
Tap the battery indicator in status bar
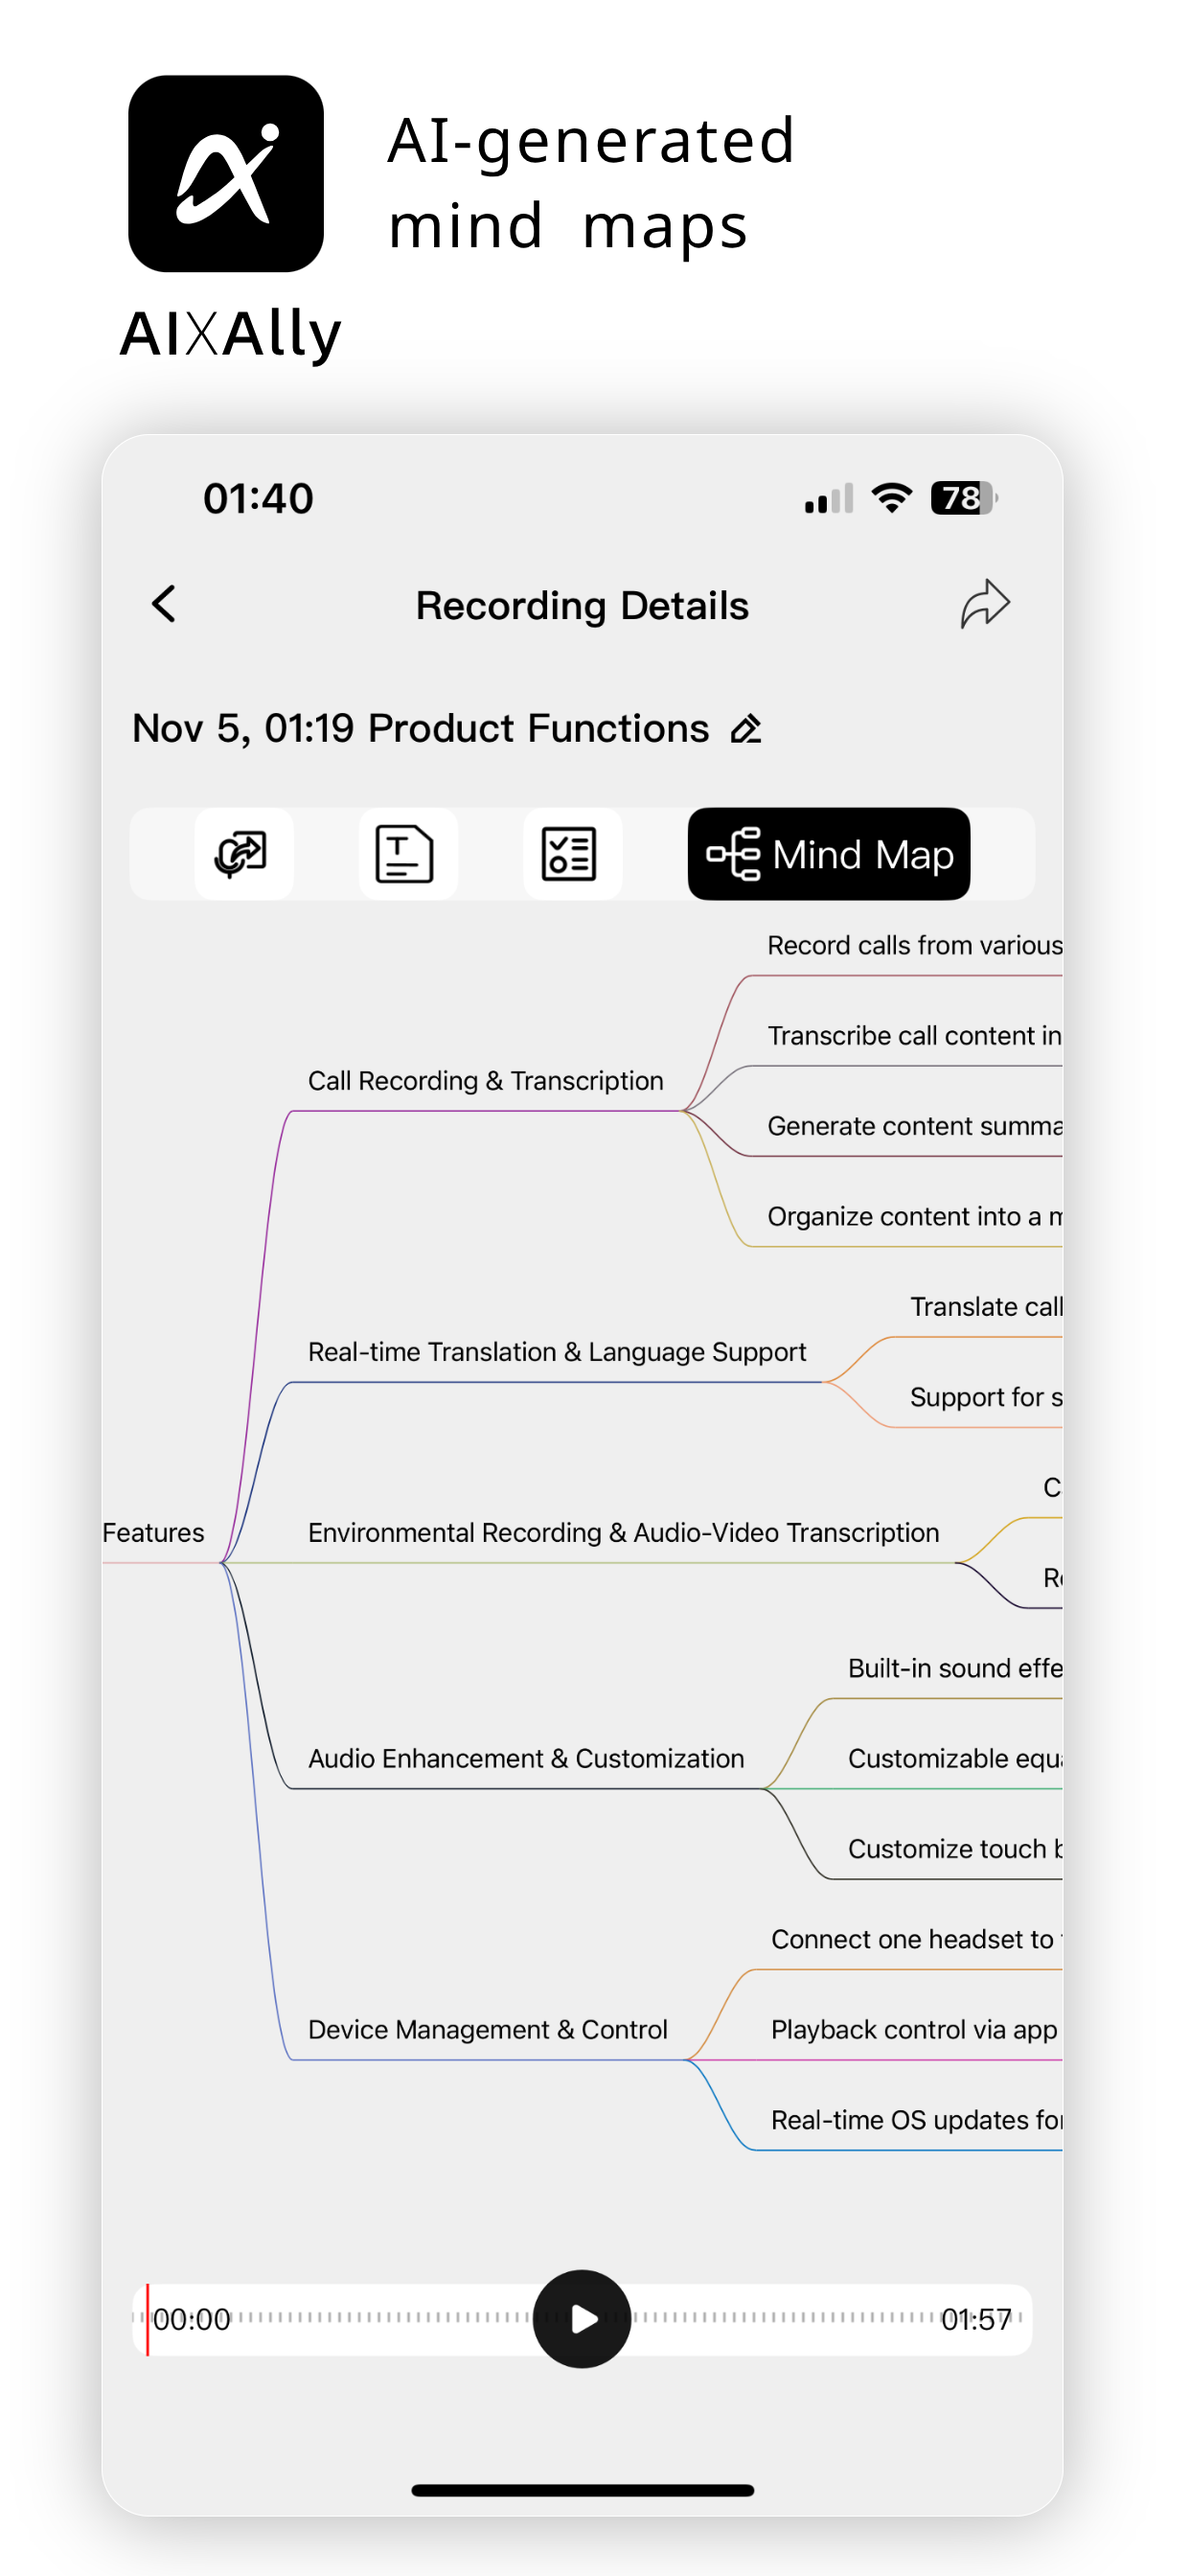(964, 498)
